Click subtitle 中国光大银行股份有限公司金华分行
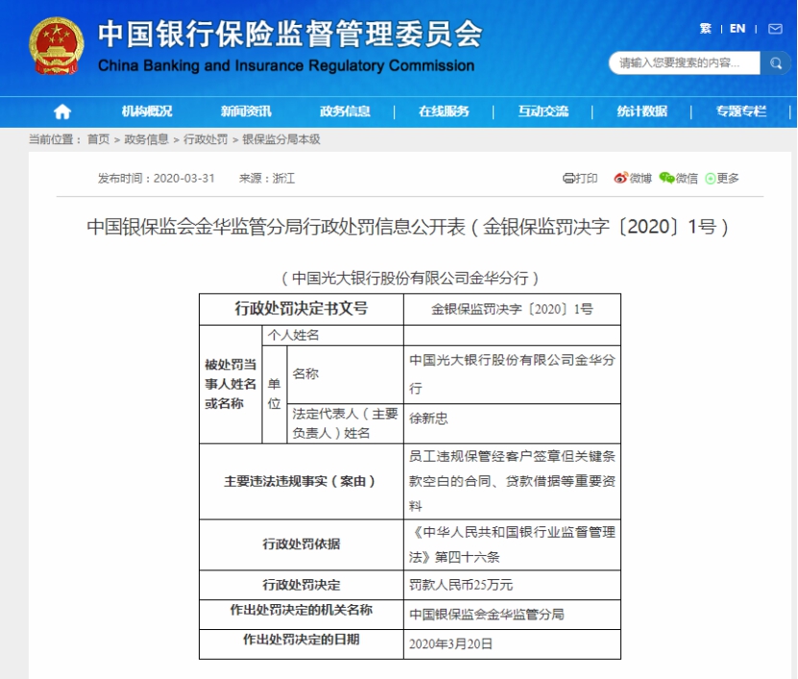Screen dimensions: 798x679 [410, 279]
